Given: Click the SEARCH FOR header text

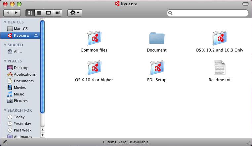Looking at the screenshot, I should [x=20, y=110].
